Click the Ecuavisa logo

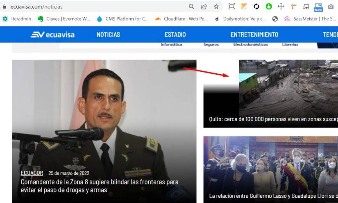click(52, 35)
